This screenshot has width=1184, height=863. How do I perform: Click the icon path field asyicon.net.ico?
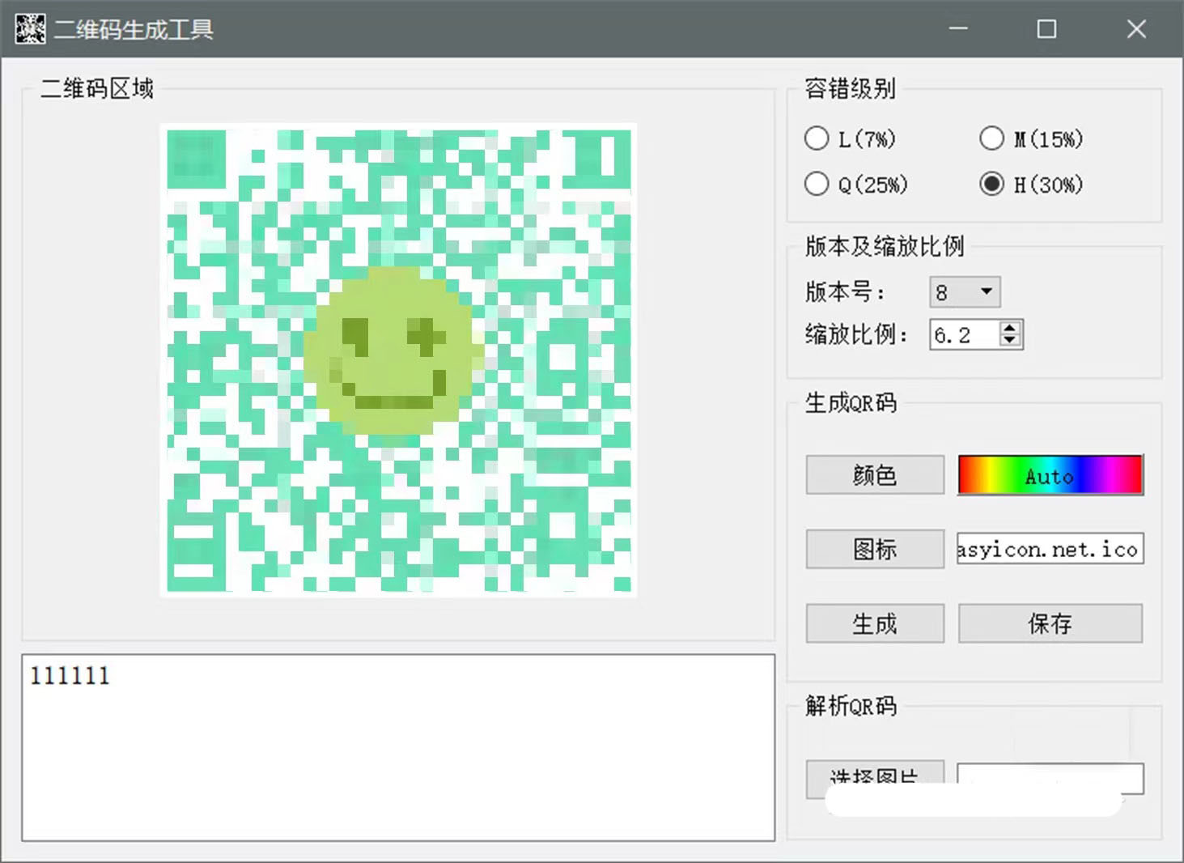pyautogui.click(x=1050, y=549)
